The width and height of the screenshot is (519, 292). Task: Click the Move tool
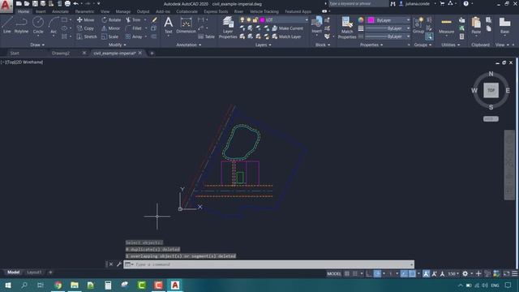point(85,19)
